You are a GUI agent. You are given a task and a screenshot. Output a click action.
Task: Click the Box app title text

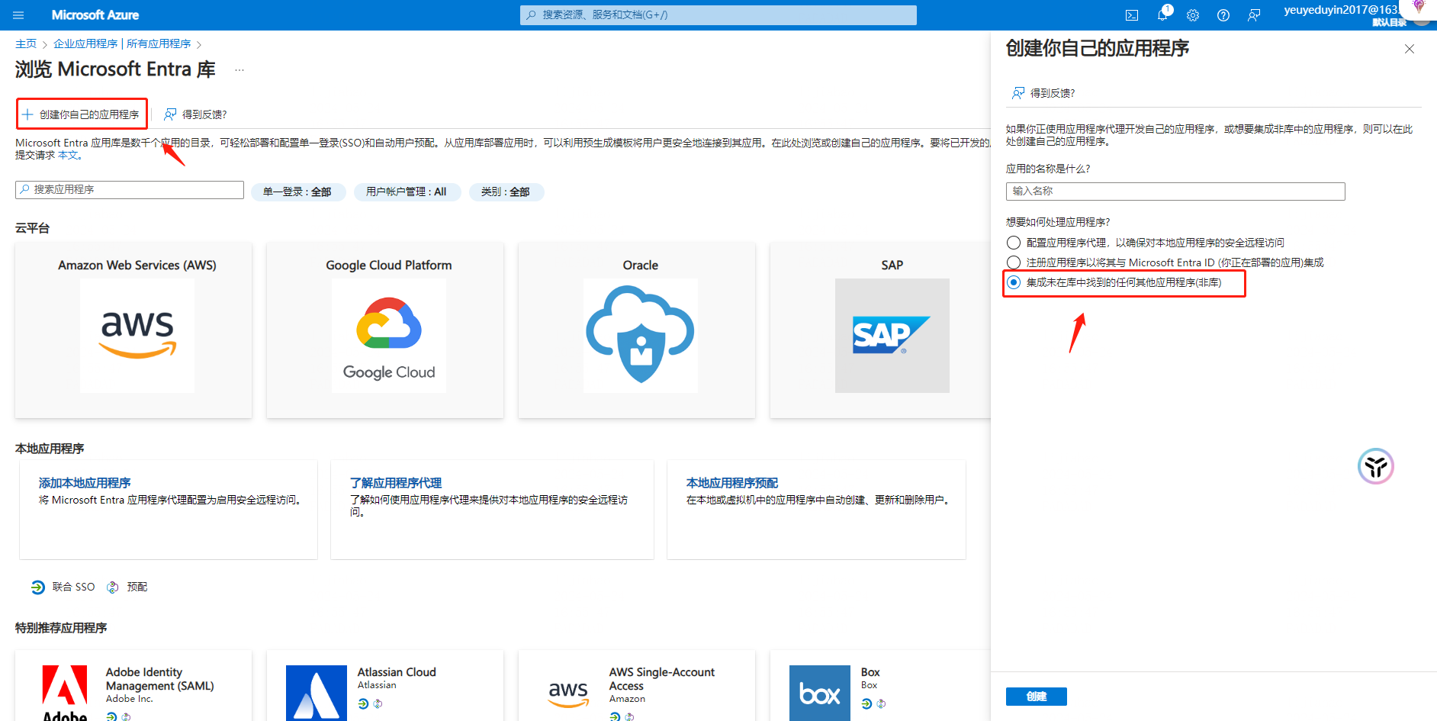pyautogui.click(x=870, y=672)
